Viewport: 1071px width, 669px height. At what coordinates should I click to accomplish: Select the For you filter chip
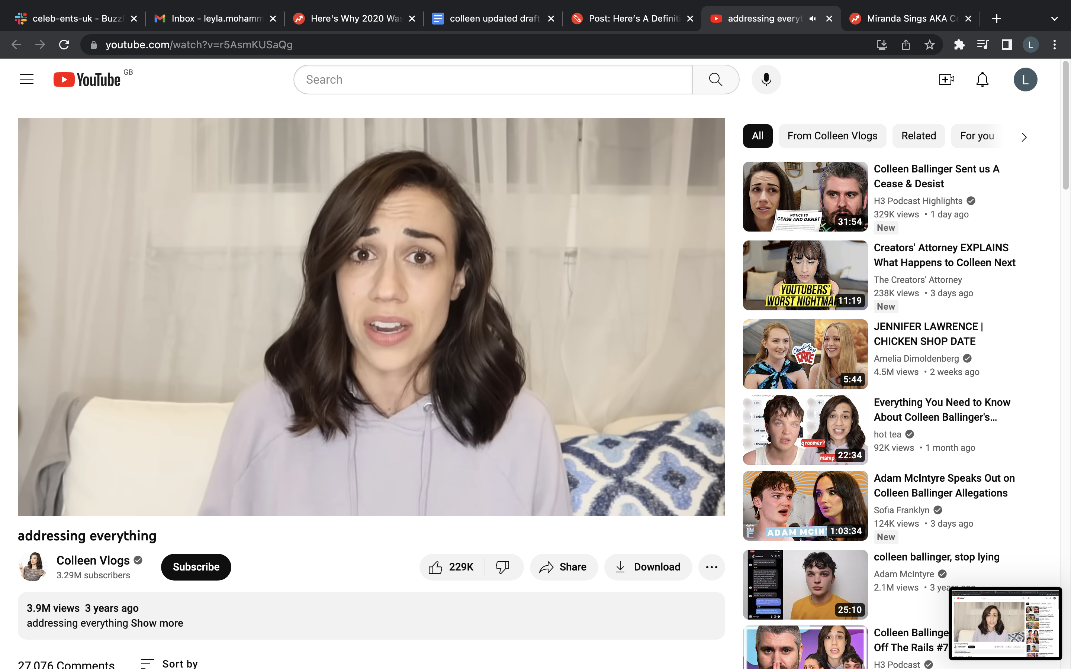click(977, 136)
